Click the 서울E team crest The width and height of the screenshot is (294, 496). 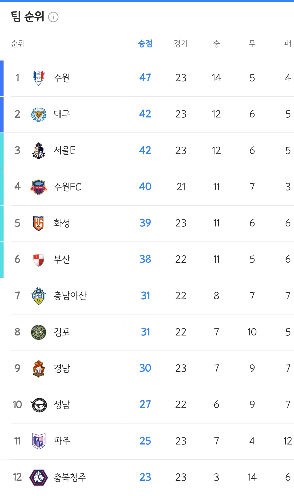(39, 150)
